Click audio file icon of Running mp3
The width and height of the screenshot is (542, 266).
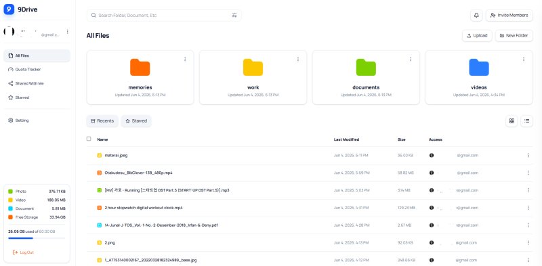coord(99,190)
